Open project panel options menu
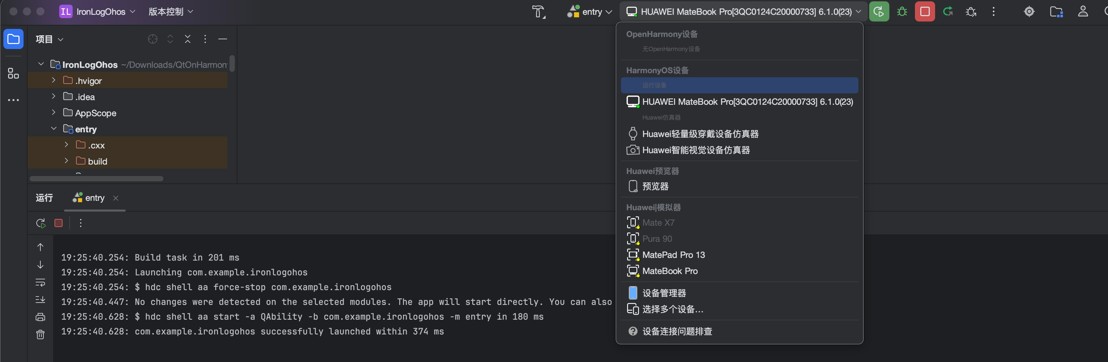 205,39
